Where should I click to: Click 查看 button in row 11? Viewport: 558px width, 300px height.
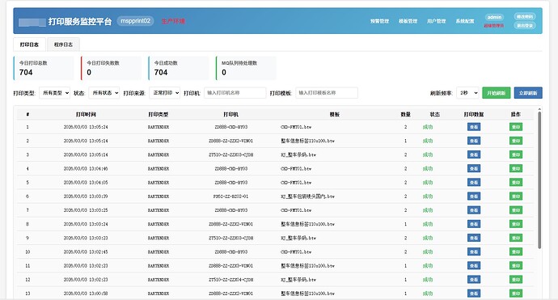[474, 266]
